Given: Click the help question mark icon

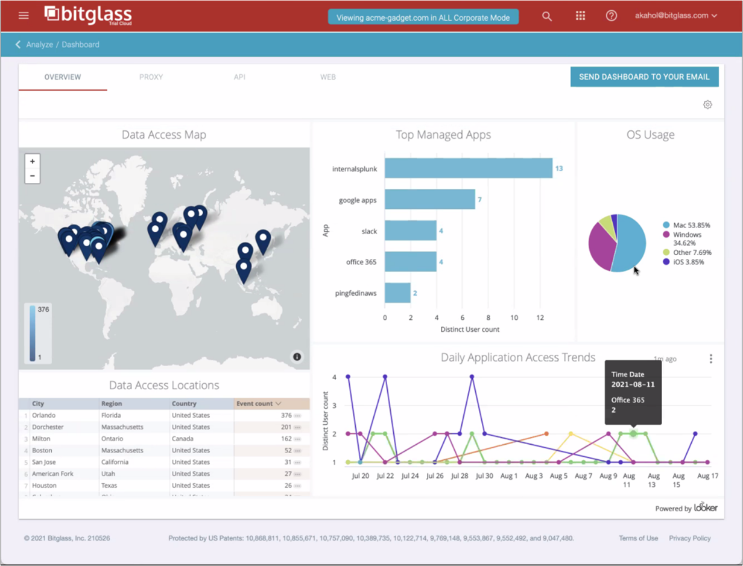Looking at the screenshot, I should [612, 16].
